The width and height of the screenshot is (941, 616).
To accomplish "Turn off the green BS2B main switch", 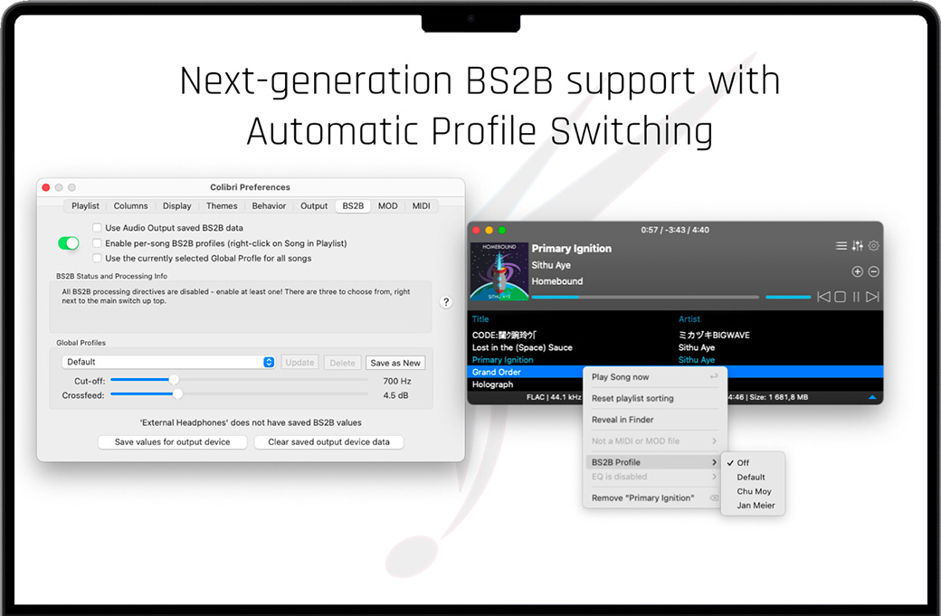I will [68, 243].
